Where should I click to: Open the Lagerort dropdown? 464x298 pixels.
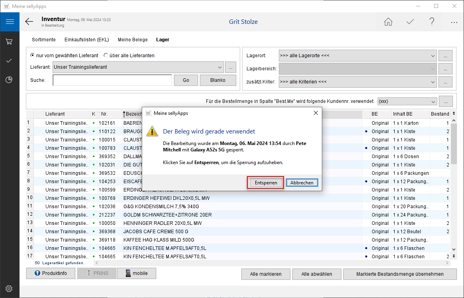(433, 56)
